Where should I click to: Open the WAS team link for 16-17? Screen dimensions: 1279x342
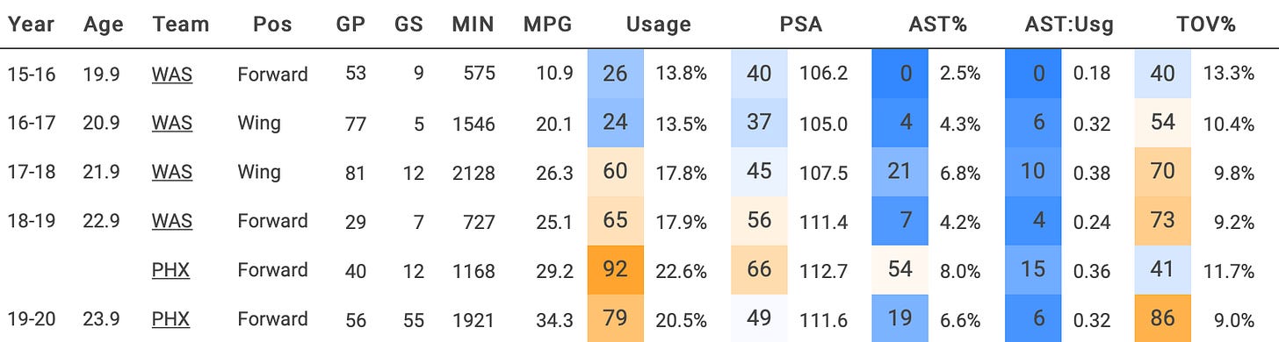pos(171,124)
